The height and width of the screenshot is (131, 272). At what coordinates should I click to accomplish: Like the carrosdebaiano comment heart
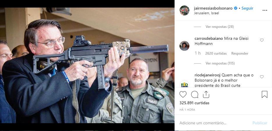262,40
